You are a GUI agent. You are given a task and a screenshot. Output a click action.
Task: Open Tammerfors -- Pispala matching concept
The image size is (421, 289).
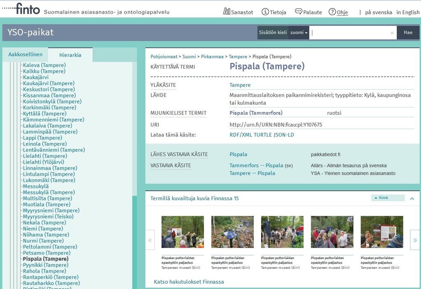pyautogui.click(x=256, y=165)
